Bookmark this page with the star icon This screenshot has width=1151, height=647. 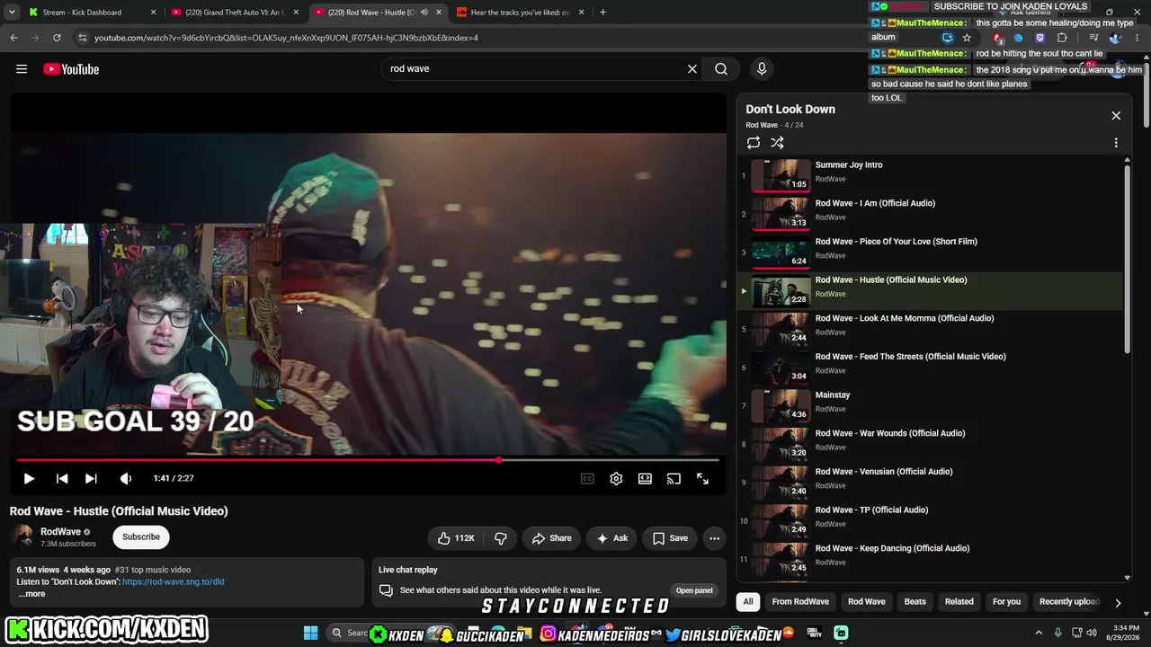pyautogui.click(x=967, y=38)
